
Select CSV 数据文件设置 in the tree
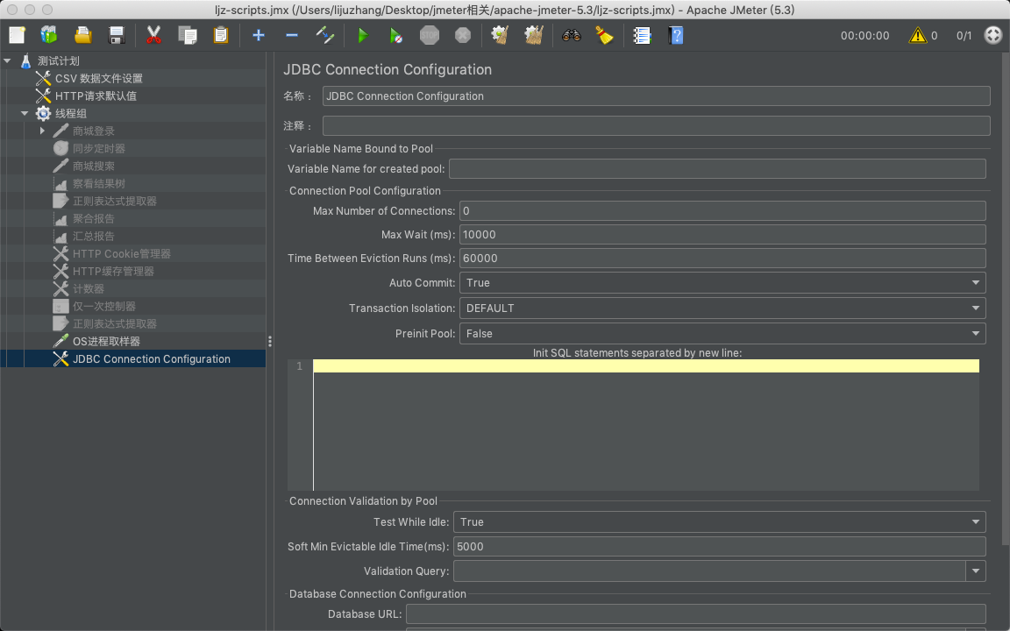(98, 78)
